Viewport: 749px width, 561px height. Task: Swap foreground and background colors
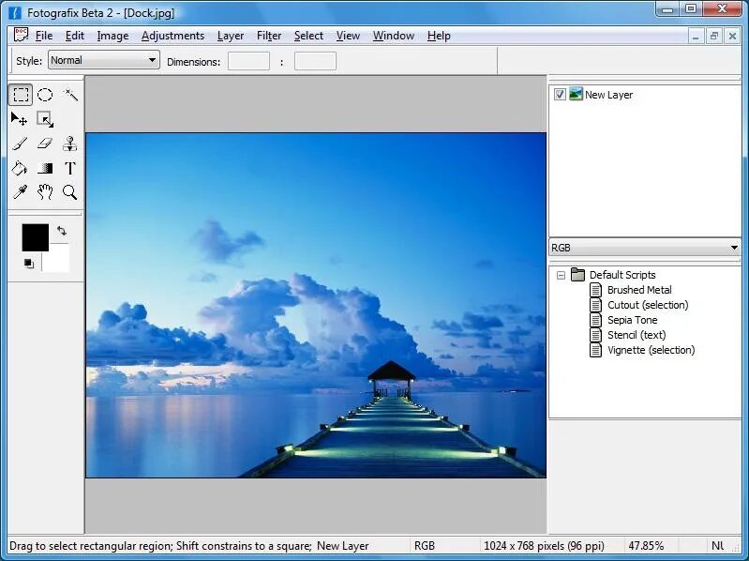click(62, 231)
